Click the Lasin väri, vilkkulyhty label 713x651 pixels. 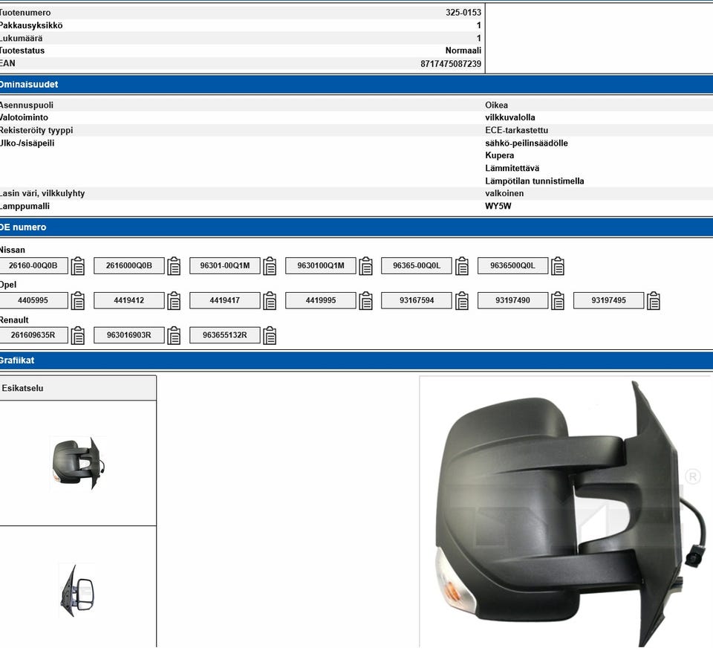(x=42, y=193)
